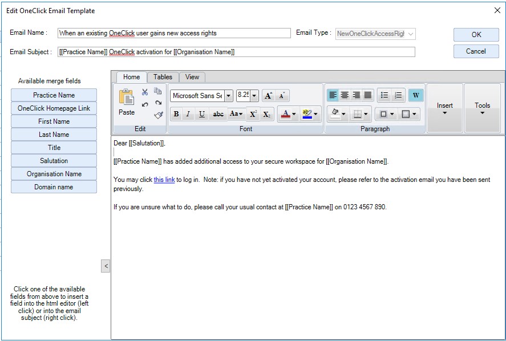Click into the Email Name field
This screenshot has width=506, height=341.
coord(174,33)
